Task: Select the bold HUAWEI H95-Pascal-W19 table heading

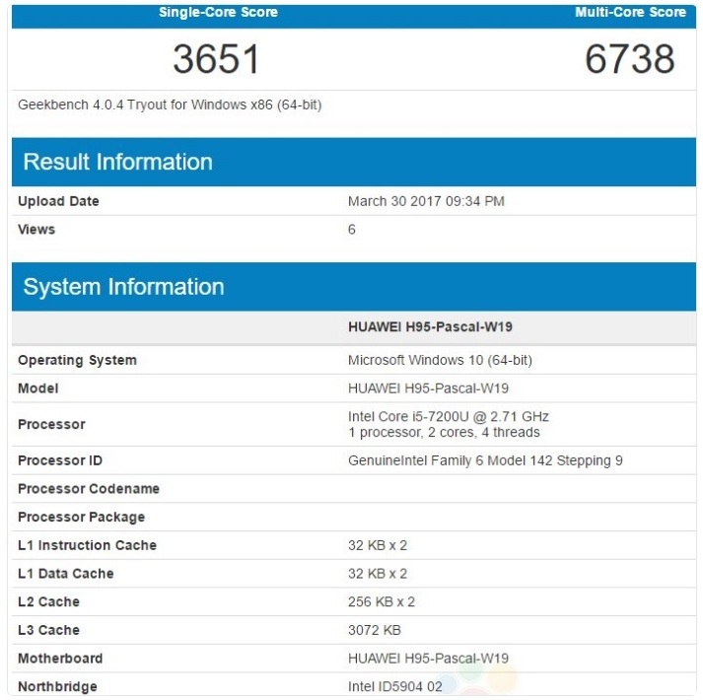Action: click(x=430, y=327)
